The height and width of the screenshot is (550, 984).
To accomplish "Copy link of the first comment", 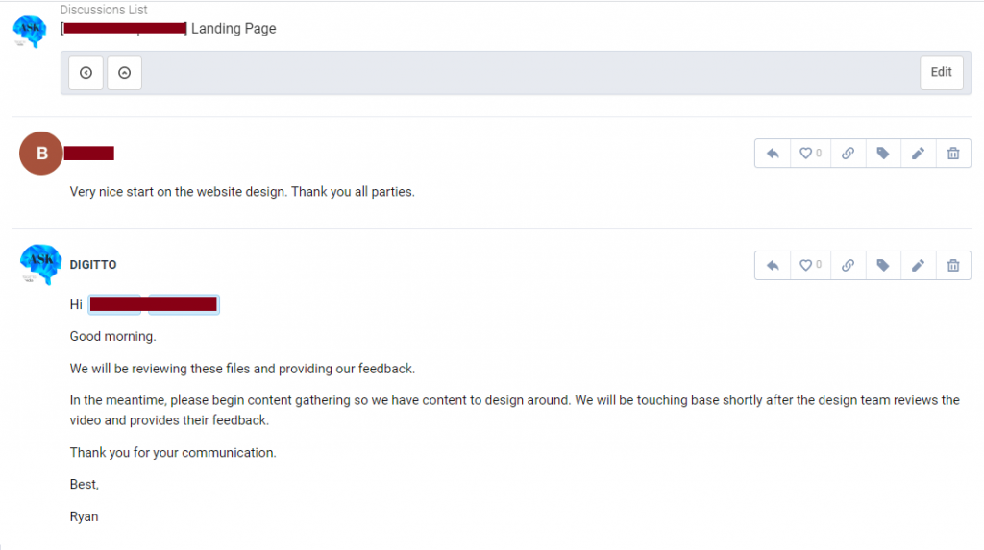I will [848, 153].
